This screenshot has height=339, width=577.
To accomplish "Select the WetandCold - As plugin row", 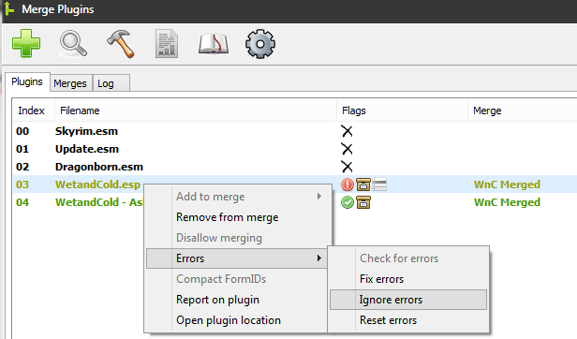I will tap(295, 202).
